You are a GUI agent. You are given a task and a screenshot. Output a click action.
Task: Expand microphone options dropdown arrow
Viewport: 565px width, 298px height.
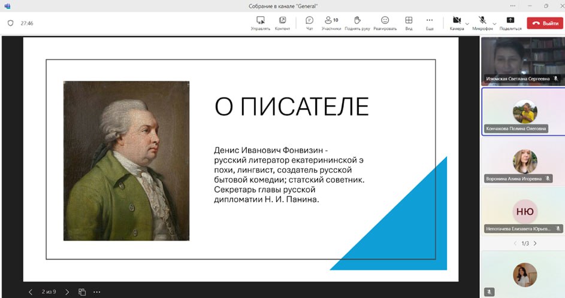click(495, 24)
